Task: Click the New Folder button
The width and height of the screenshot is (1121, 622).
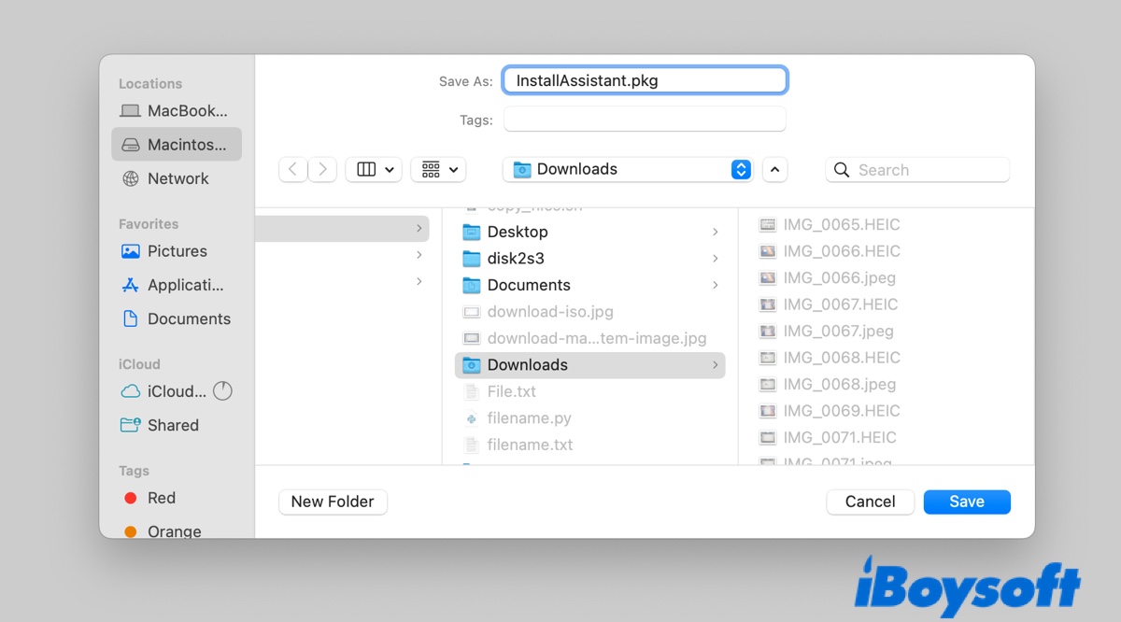Action: 333,502
